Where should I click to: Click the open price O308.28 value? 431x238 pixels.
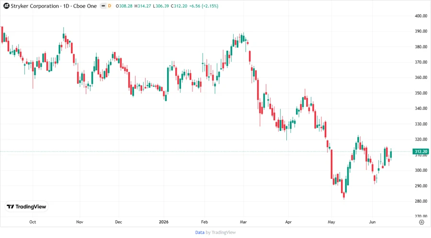tap(124, 6)
